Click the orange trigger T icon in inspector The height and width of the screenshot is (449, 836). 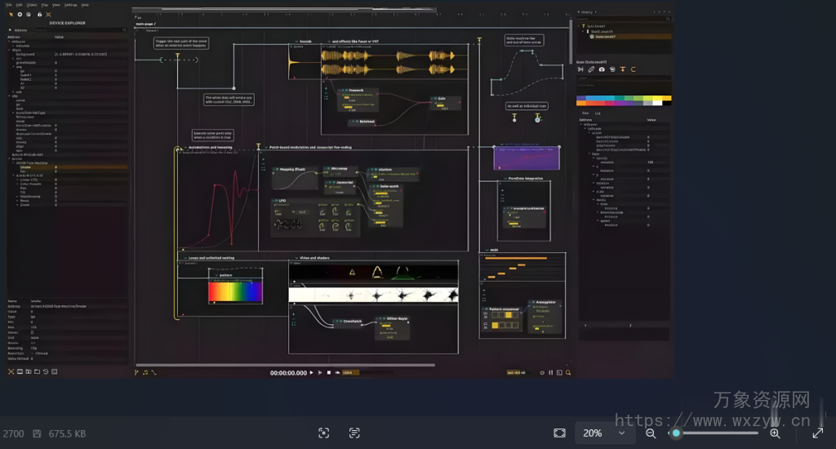[x=622, y=69]
